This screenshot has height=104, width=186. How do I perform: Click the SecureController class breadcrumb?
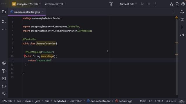point(99,101)
